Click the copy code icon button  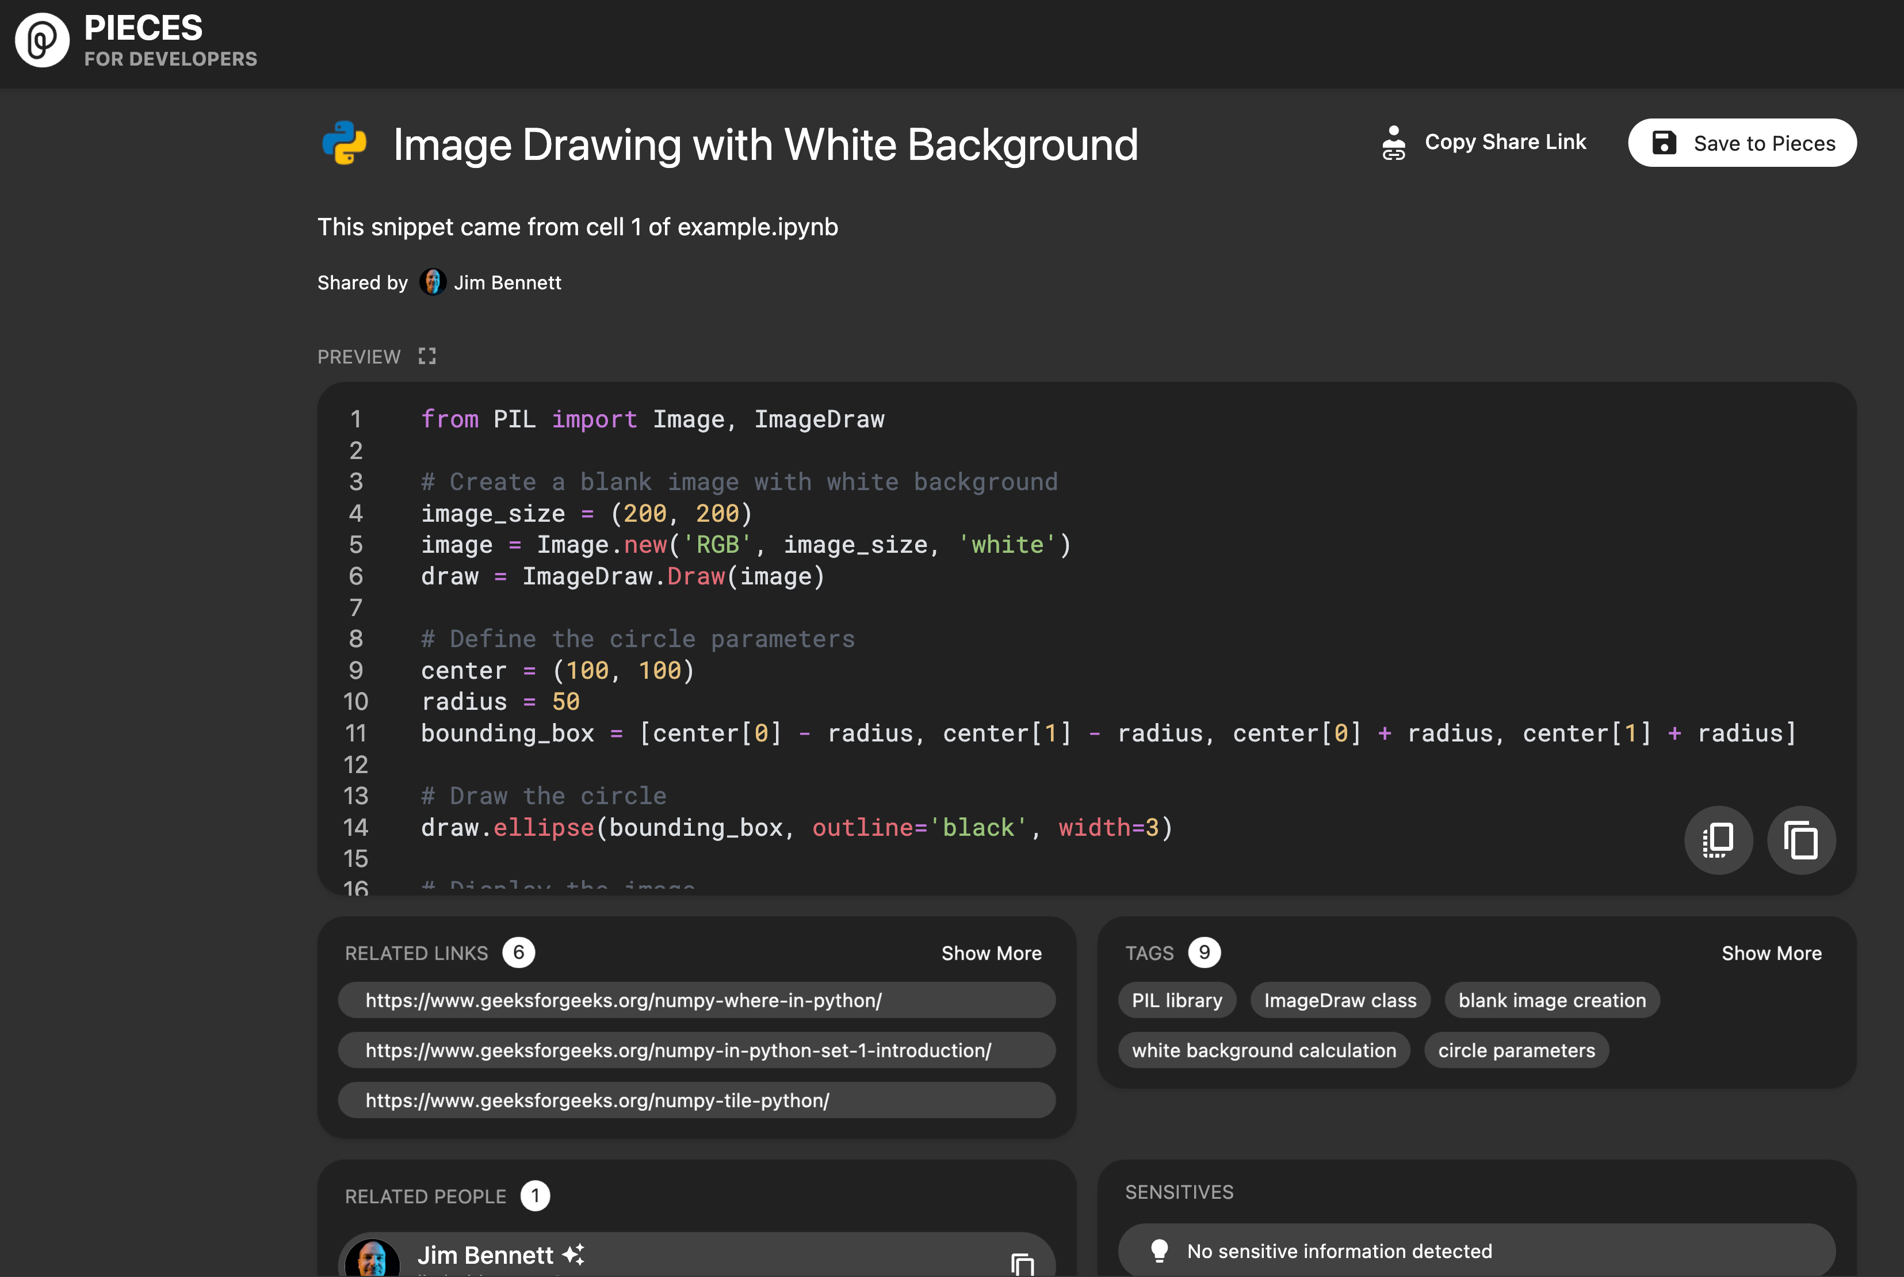(1800, 838)
